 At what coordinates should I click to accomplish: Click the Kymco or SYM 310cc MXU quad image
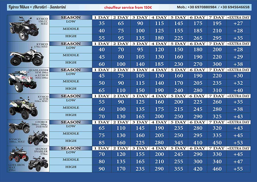pyautogui.click(x=22, y=108)
